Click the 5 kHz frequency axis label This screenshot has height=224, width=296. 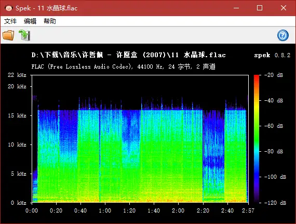coord(19,174)
